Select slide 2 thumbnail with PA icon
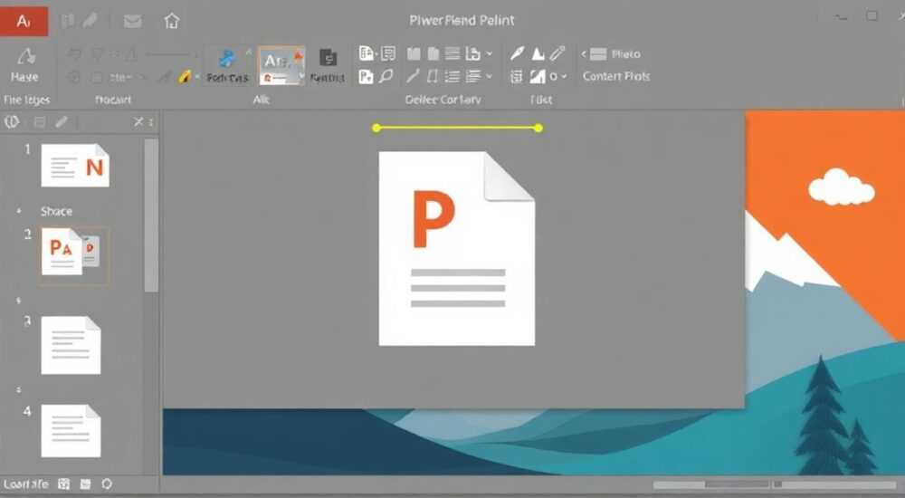This screenshot has height=498, width=905. (74, 254)
